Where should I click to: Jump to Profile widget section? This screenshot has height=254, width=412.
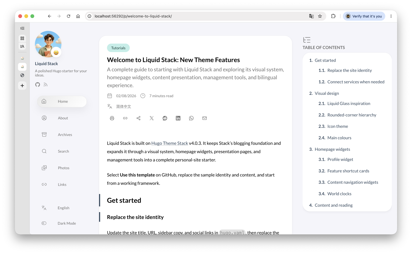coord(340,159)
